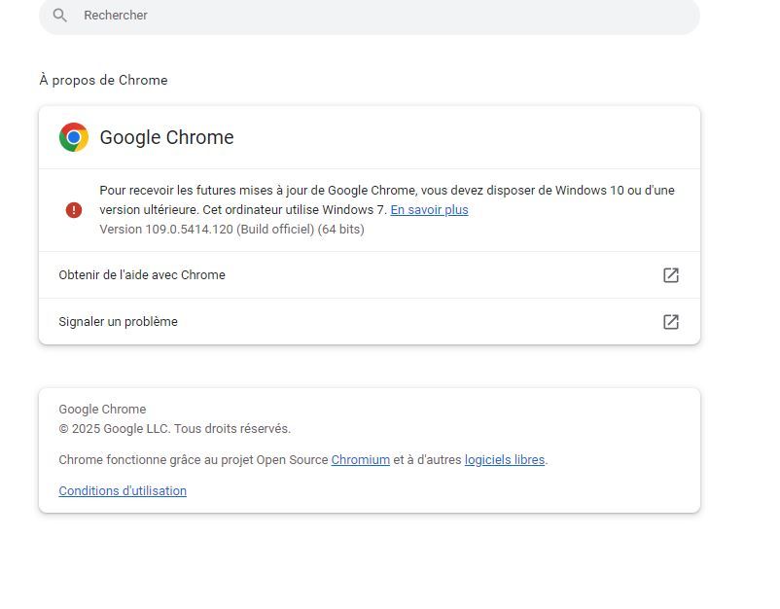This screenshot has height=609, width=780.
Task: Click the version 109.0.5414.120 text
Action: click(231, 230)
